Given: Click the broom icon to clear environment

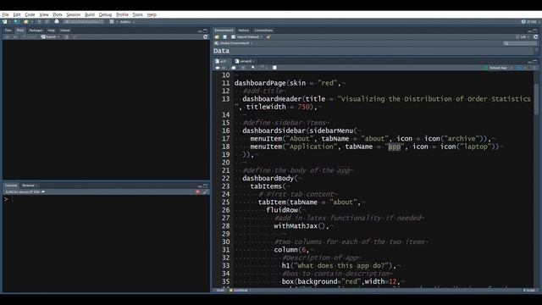Looking at the screenshot, I should tap(268, 36).
